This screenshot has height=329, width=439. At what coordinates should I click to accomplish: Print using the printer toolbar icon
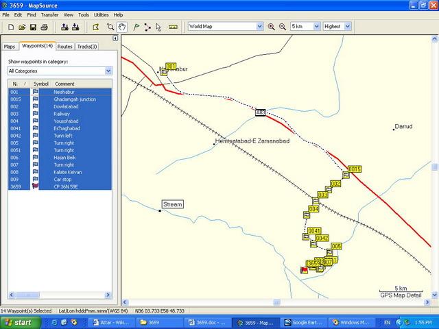coord(44,27)
